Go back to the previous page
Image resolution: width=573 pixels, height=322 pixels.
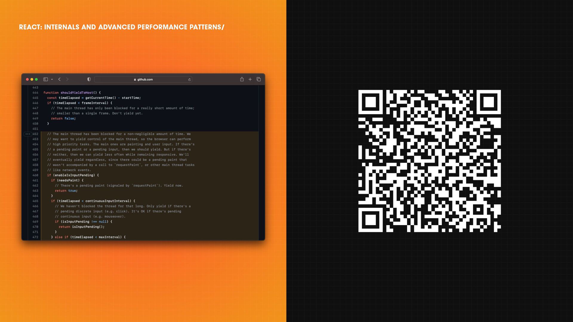point(59,79)
